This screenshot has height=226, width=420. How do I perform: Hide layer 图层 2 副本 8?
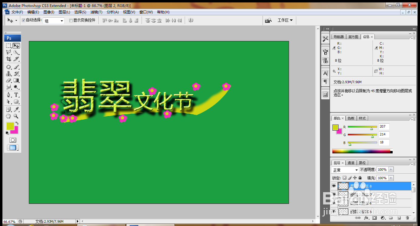tap(334, 186)
